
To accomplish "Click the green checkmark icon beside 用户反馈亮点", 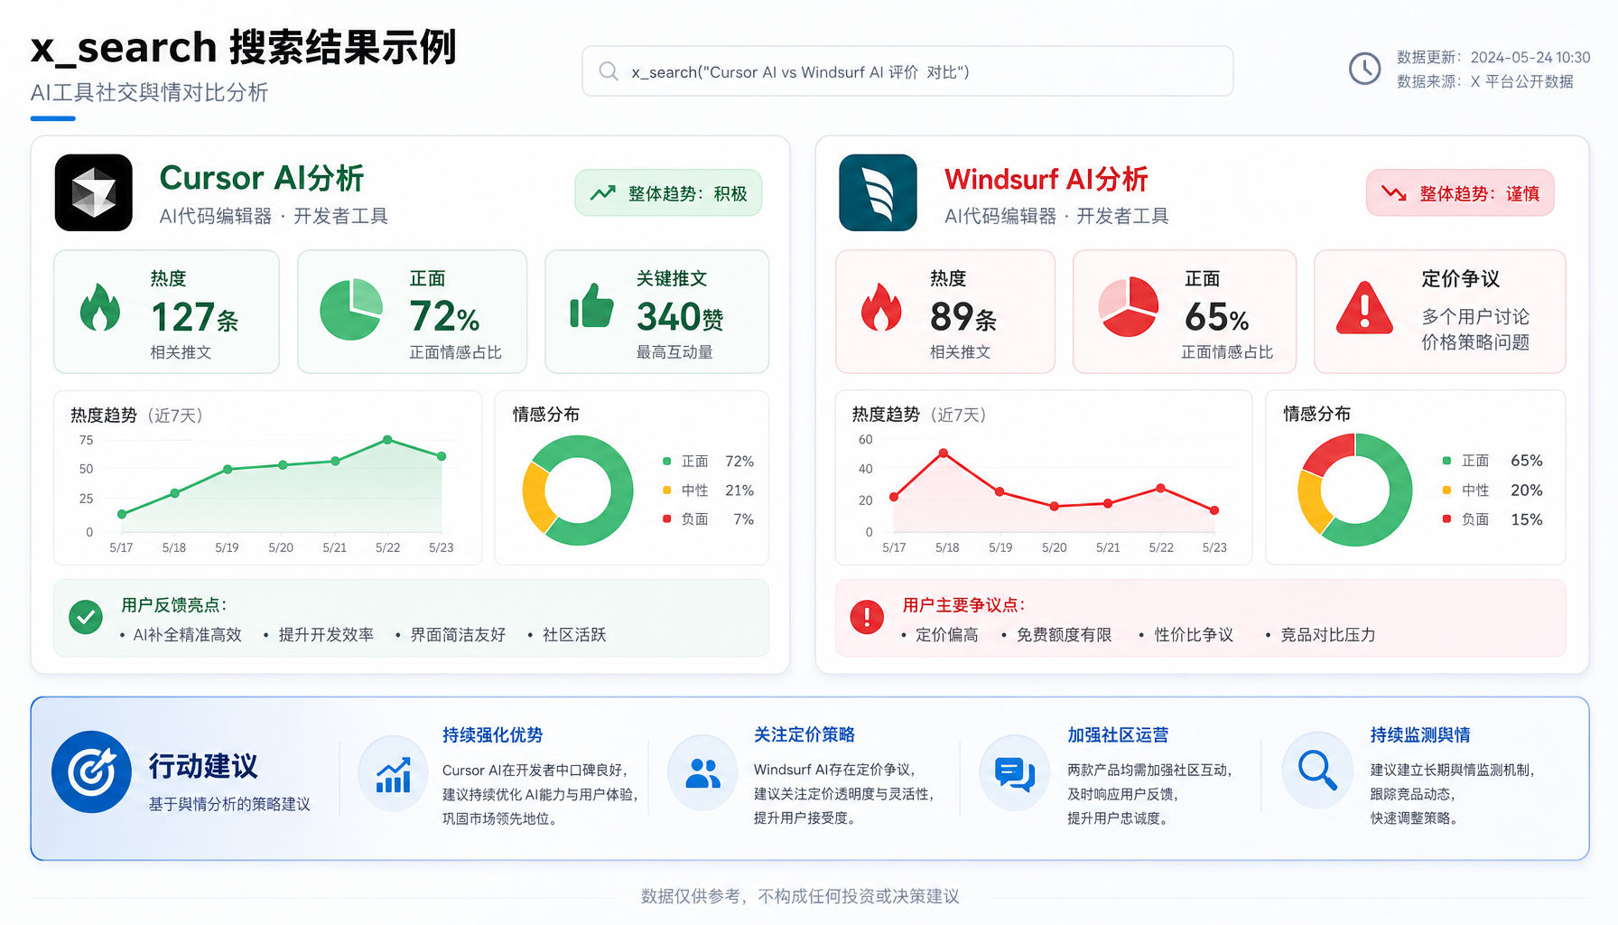I will pos(86,617).
